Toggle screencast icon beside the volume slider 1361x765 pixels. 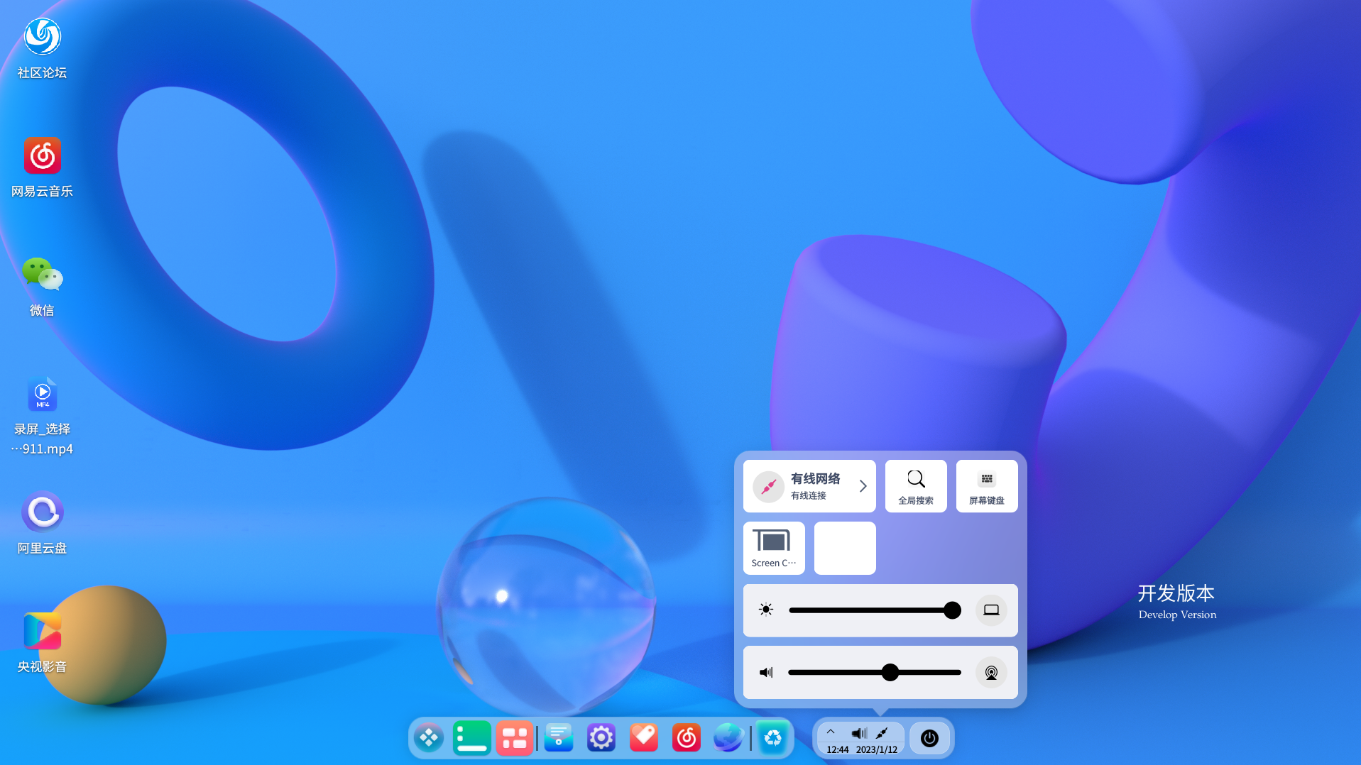(991, 672)
